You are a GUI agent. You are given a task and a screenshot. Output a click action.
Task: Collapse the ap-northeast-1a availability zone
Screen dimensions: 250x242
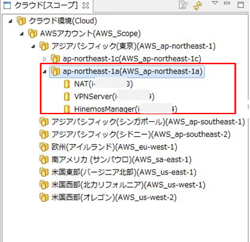[45, 71]
